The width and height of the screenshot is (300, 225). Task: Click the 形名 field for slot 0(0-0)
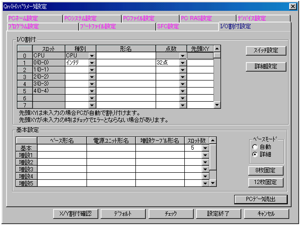tap(126, 63)
